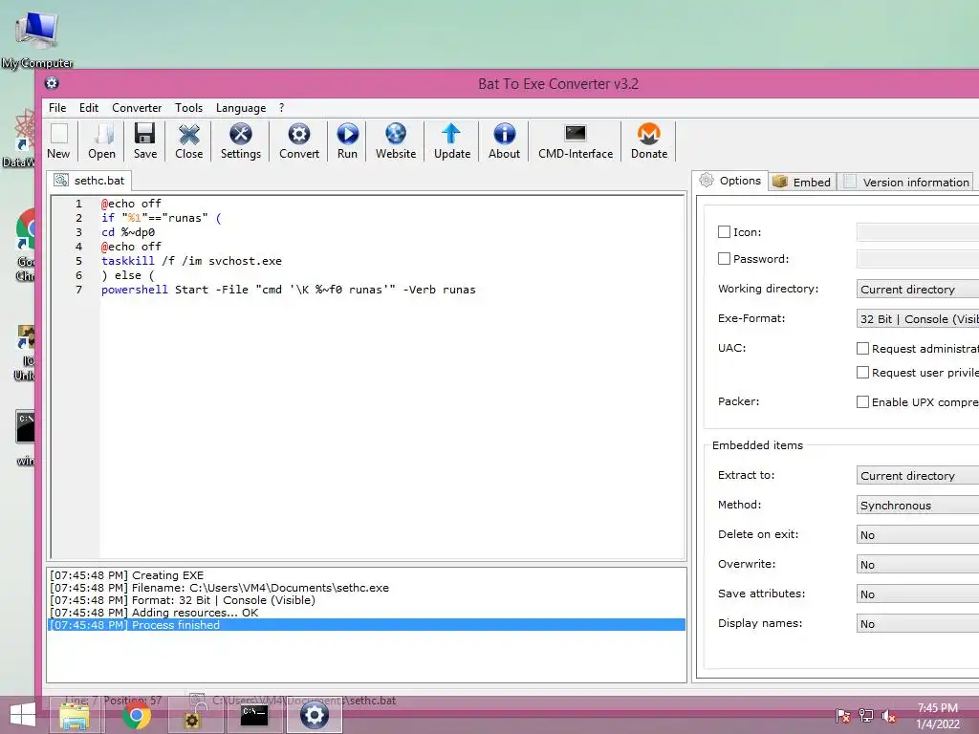Open the Exe-Format dropdown
This screenshot has height=734, width=979.
tap(918, 319)
